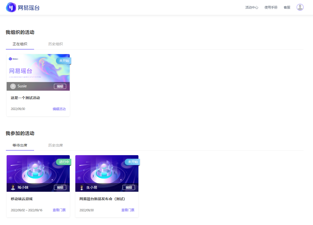Click the 网易瑶台 logo icon in header
The image size is (313, 225).
click(x=11, y=7)
